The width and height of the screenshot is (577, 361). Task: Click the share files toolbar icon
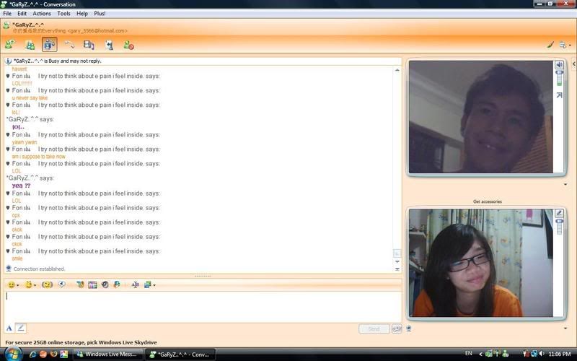30,45
